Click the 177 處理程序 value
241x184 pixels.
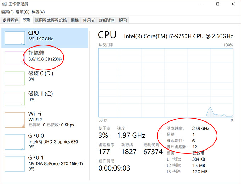coord(104,152)
